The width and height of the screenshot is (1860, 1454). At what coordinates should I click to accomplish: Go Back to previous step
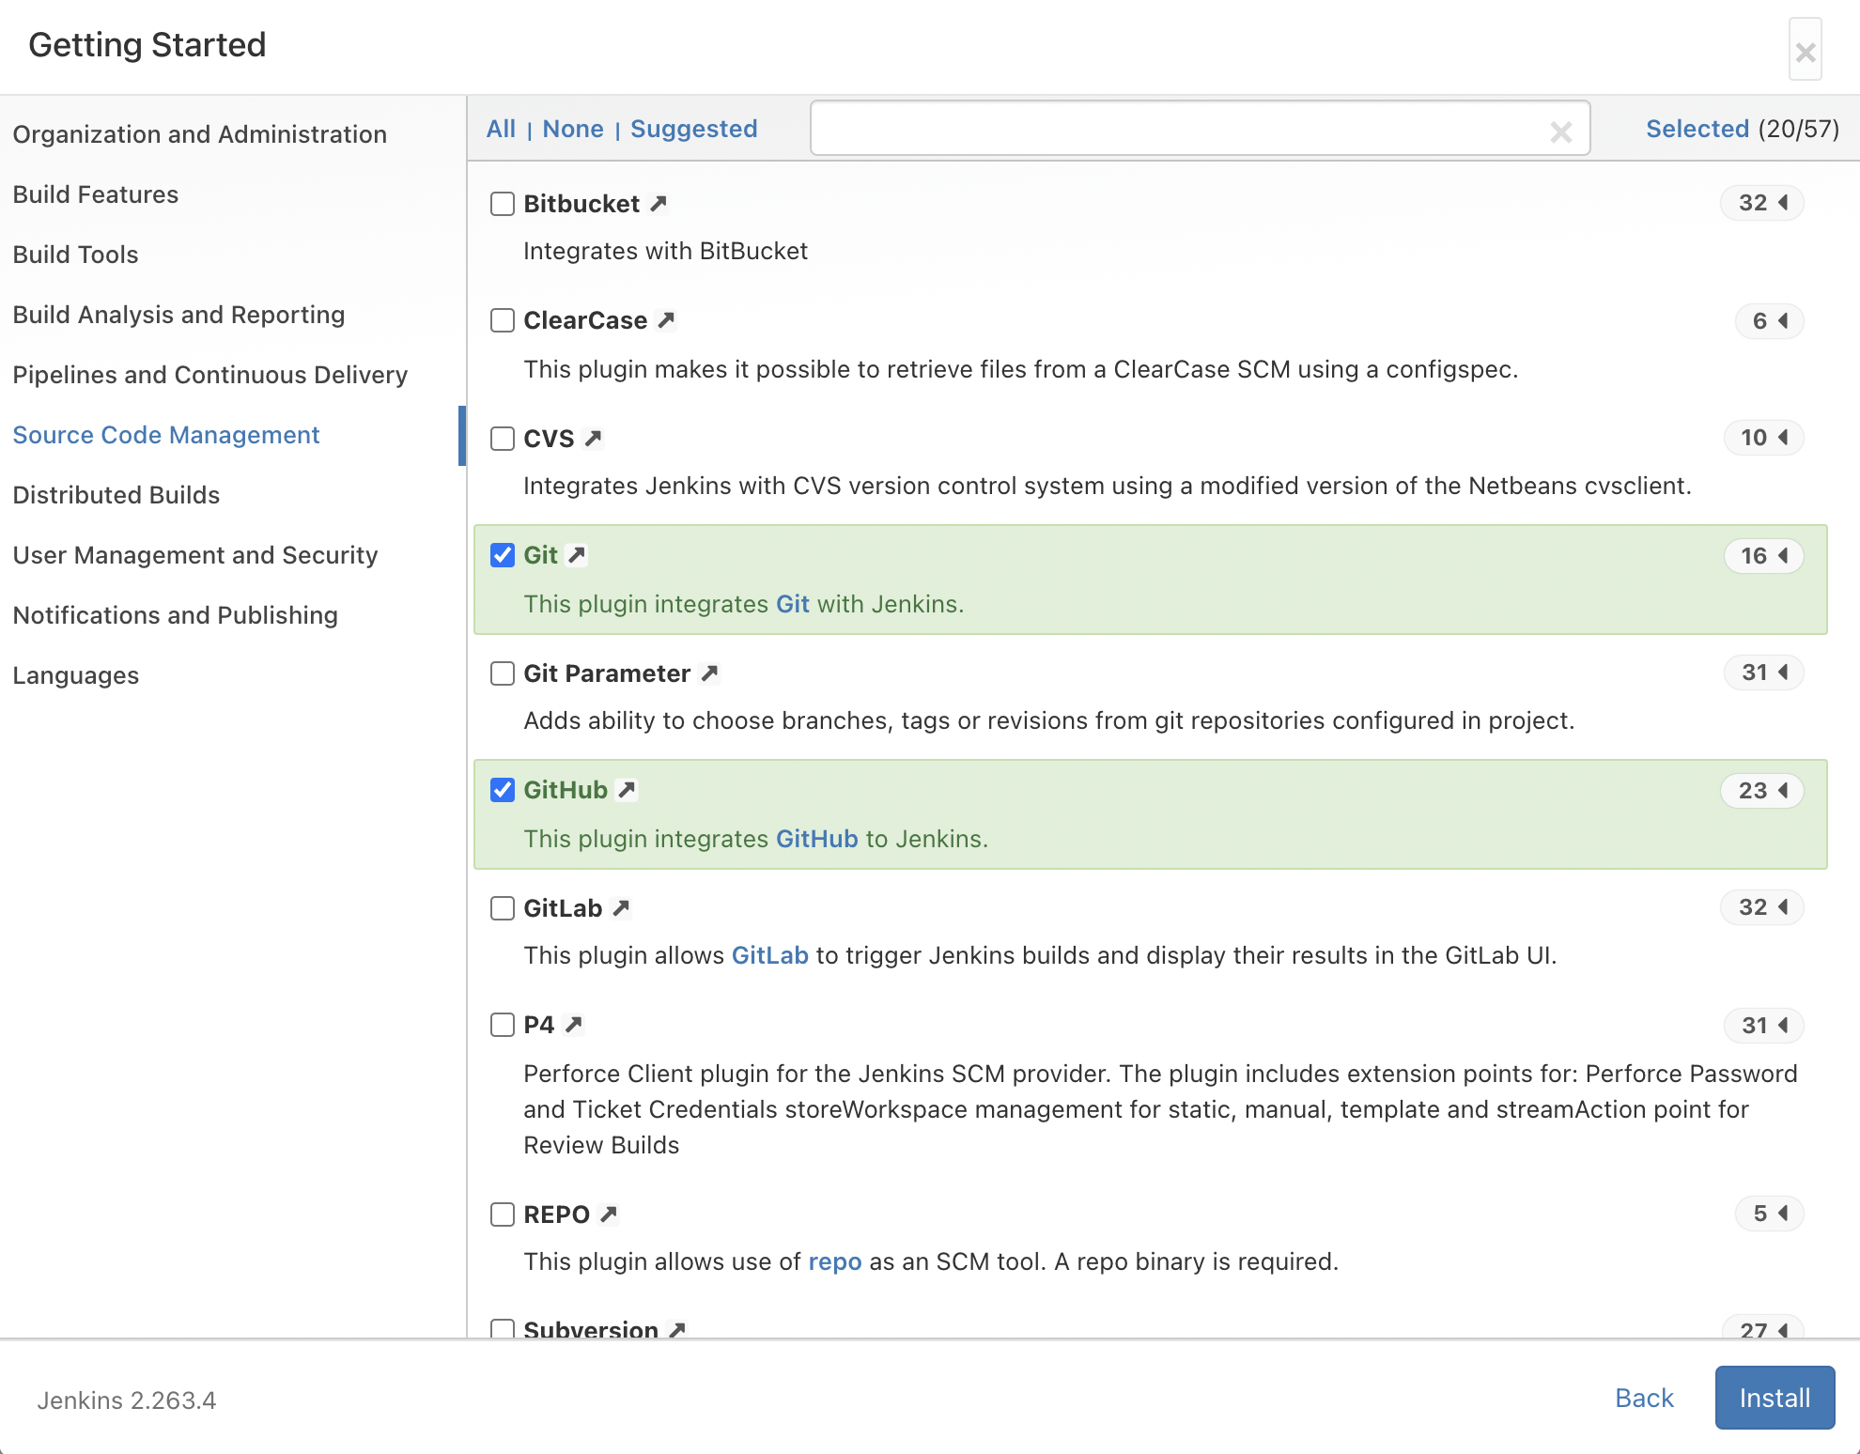1644,1398
